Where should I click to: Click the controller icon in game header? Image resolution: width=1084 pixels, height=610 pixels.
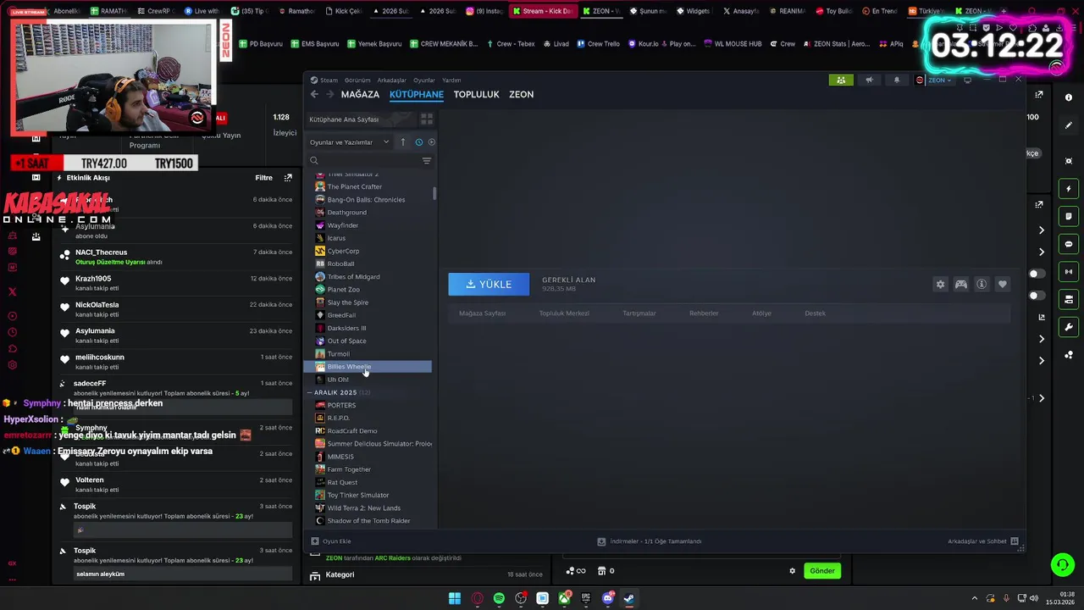tap(961, 285)
